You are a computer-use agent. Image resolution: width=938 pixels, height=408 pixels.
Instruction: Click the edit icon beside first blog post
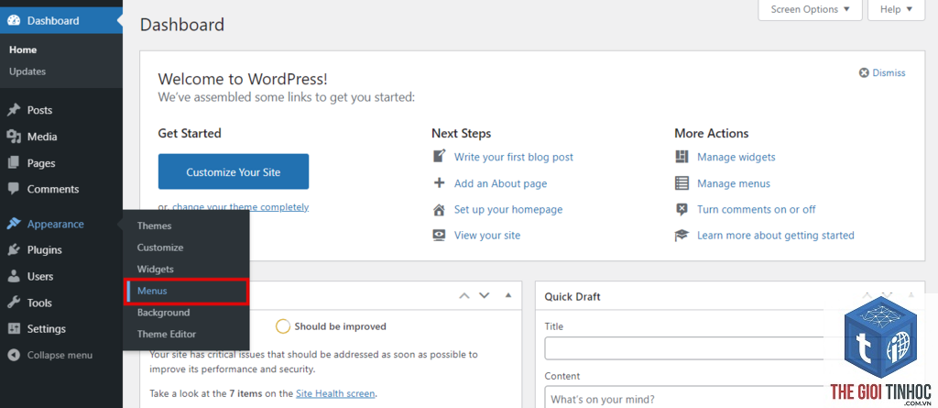tap(439, 157)
